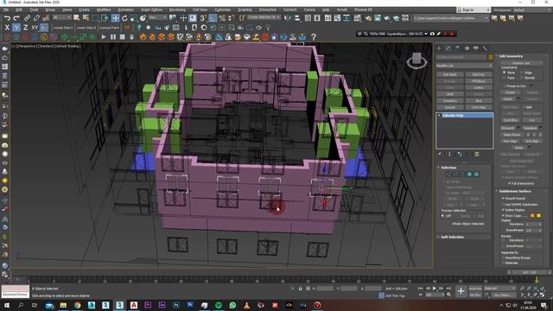553x311 pixels.
Task: Toggle the Full Interactivity checkbox
Action: click(510, 183)
